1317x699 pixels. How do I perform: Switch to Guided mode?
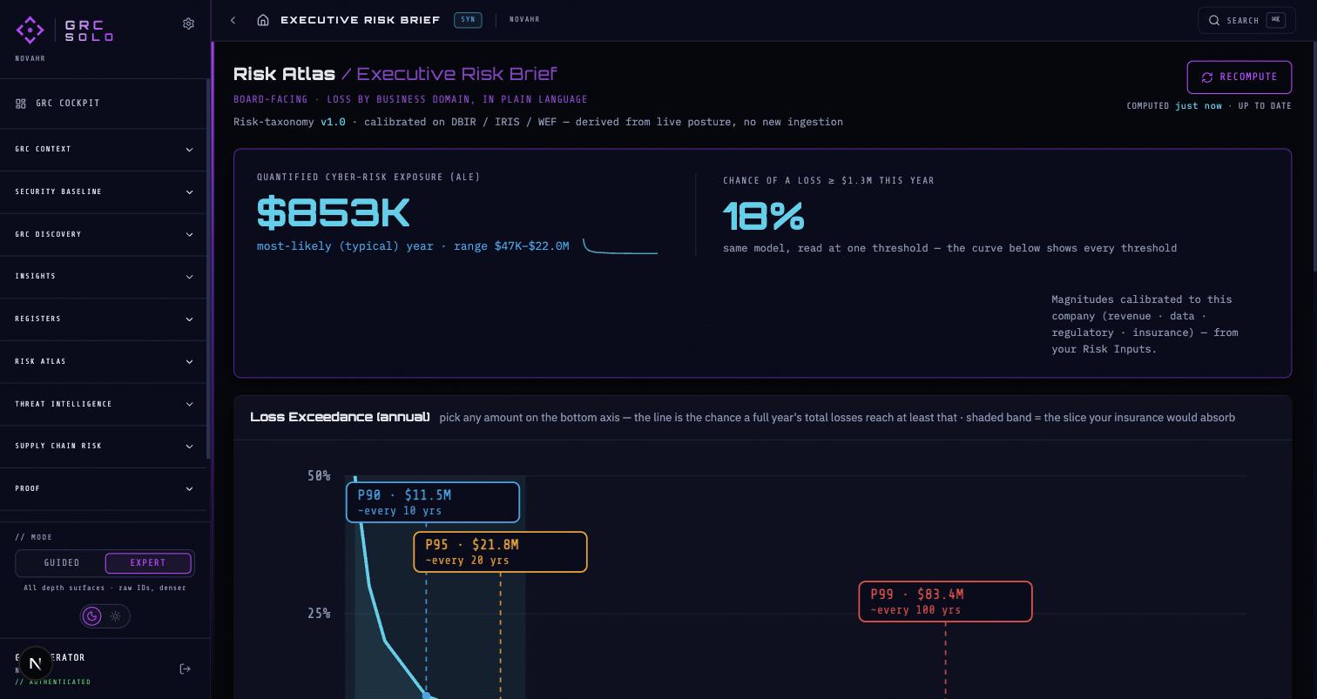click(x=62, y=563)
